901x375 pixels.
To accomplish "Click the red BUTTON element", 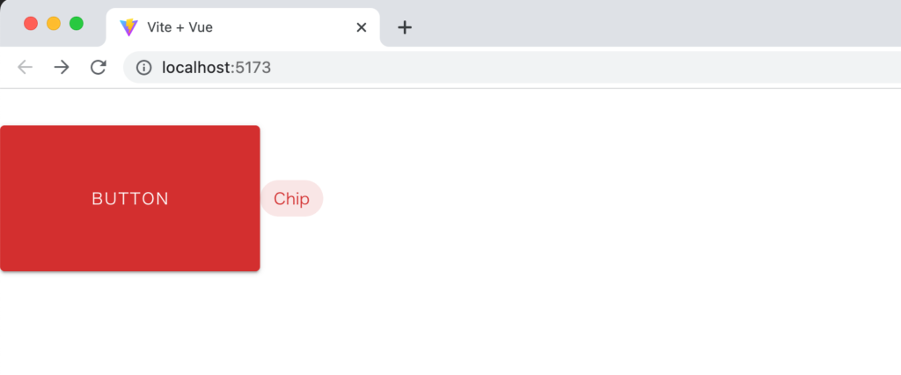I will tap(130, 198).
